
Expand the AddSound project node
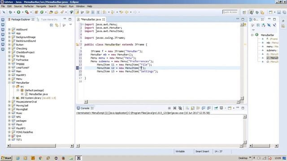tap(9, 30)
